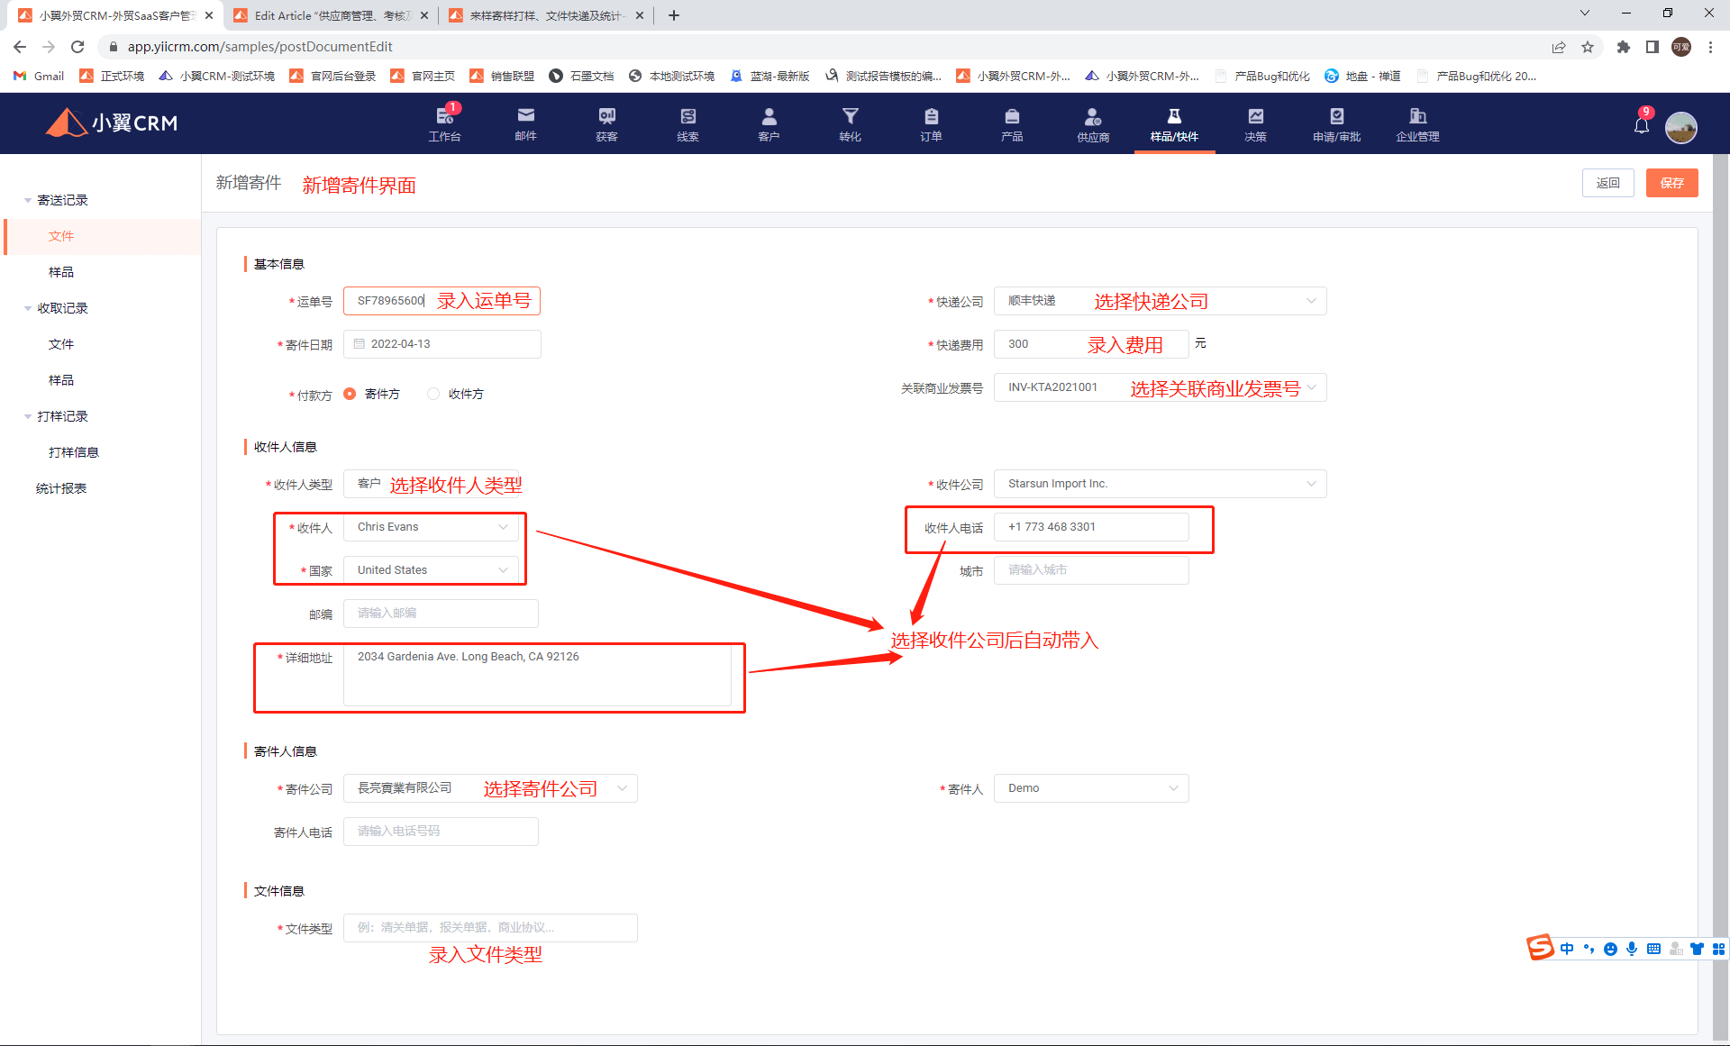Click the 文件类型 input field
The image size is (1730, 1046).
click(490, 928)
